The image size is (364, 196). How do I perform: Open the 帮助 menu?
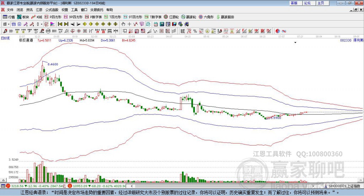109,10
